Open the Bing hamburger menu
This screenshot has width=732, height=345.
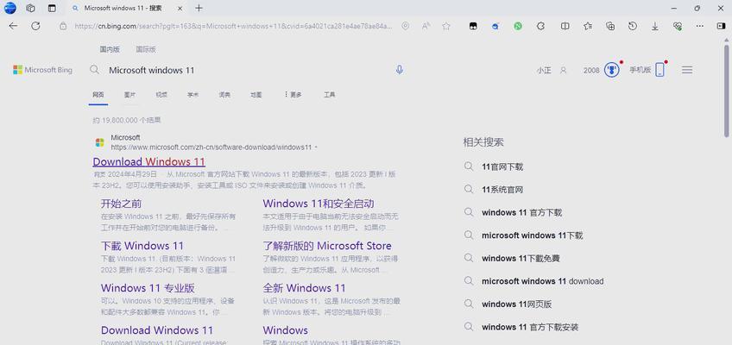(687, 70)
